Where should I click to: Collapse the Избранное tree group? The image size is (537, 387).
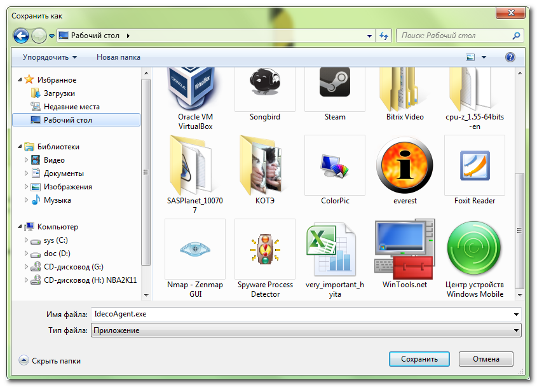[x=20, y=80]
